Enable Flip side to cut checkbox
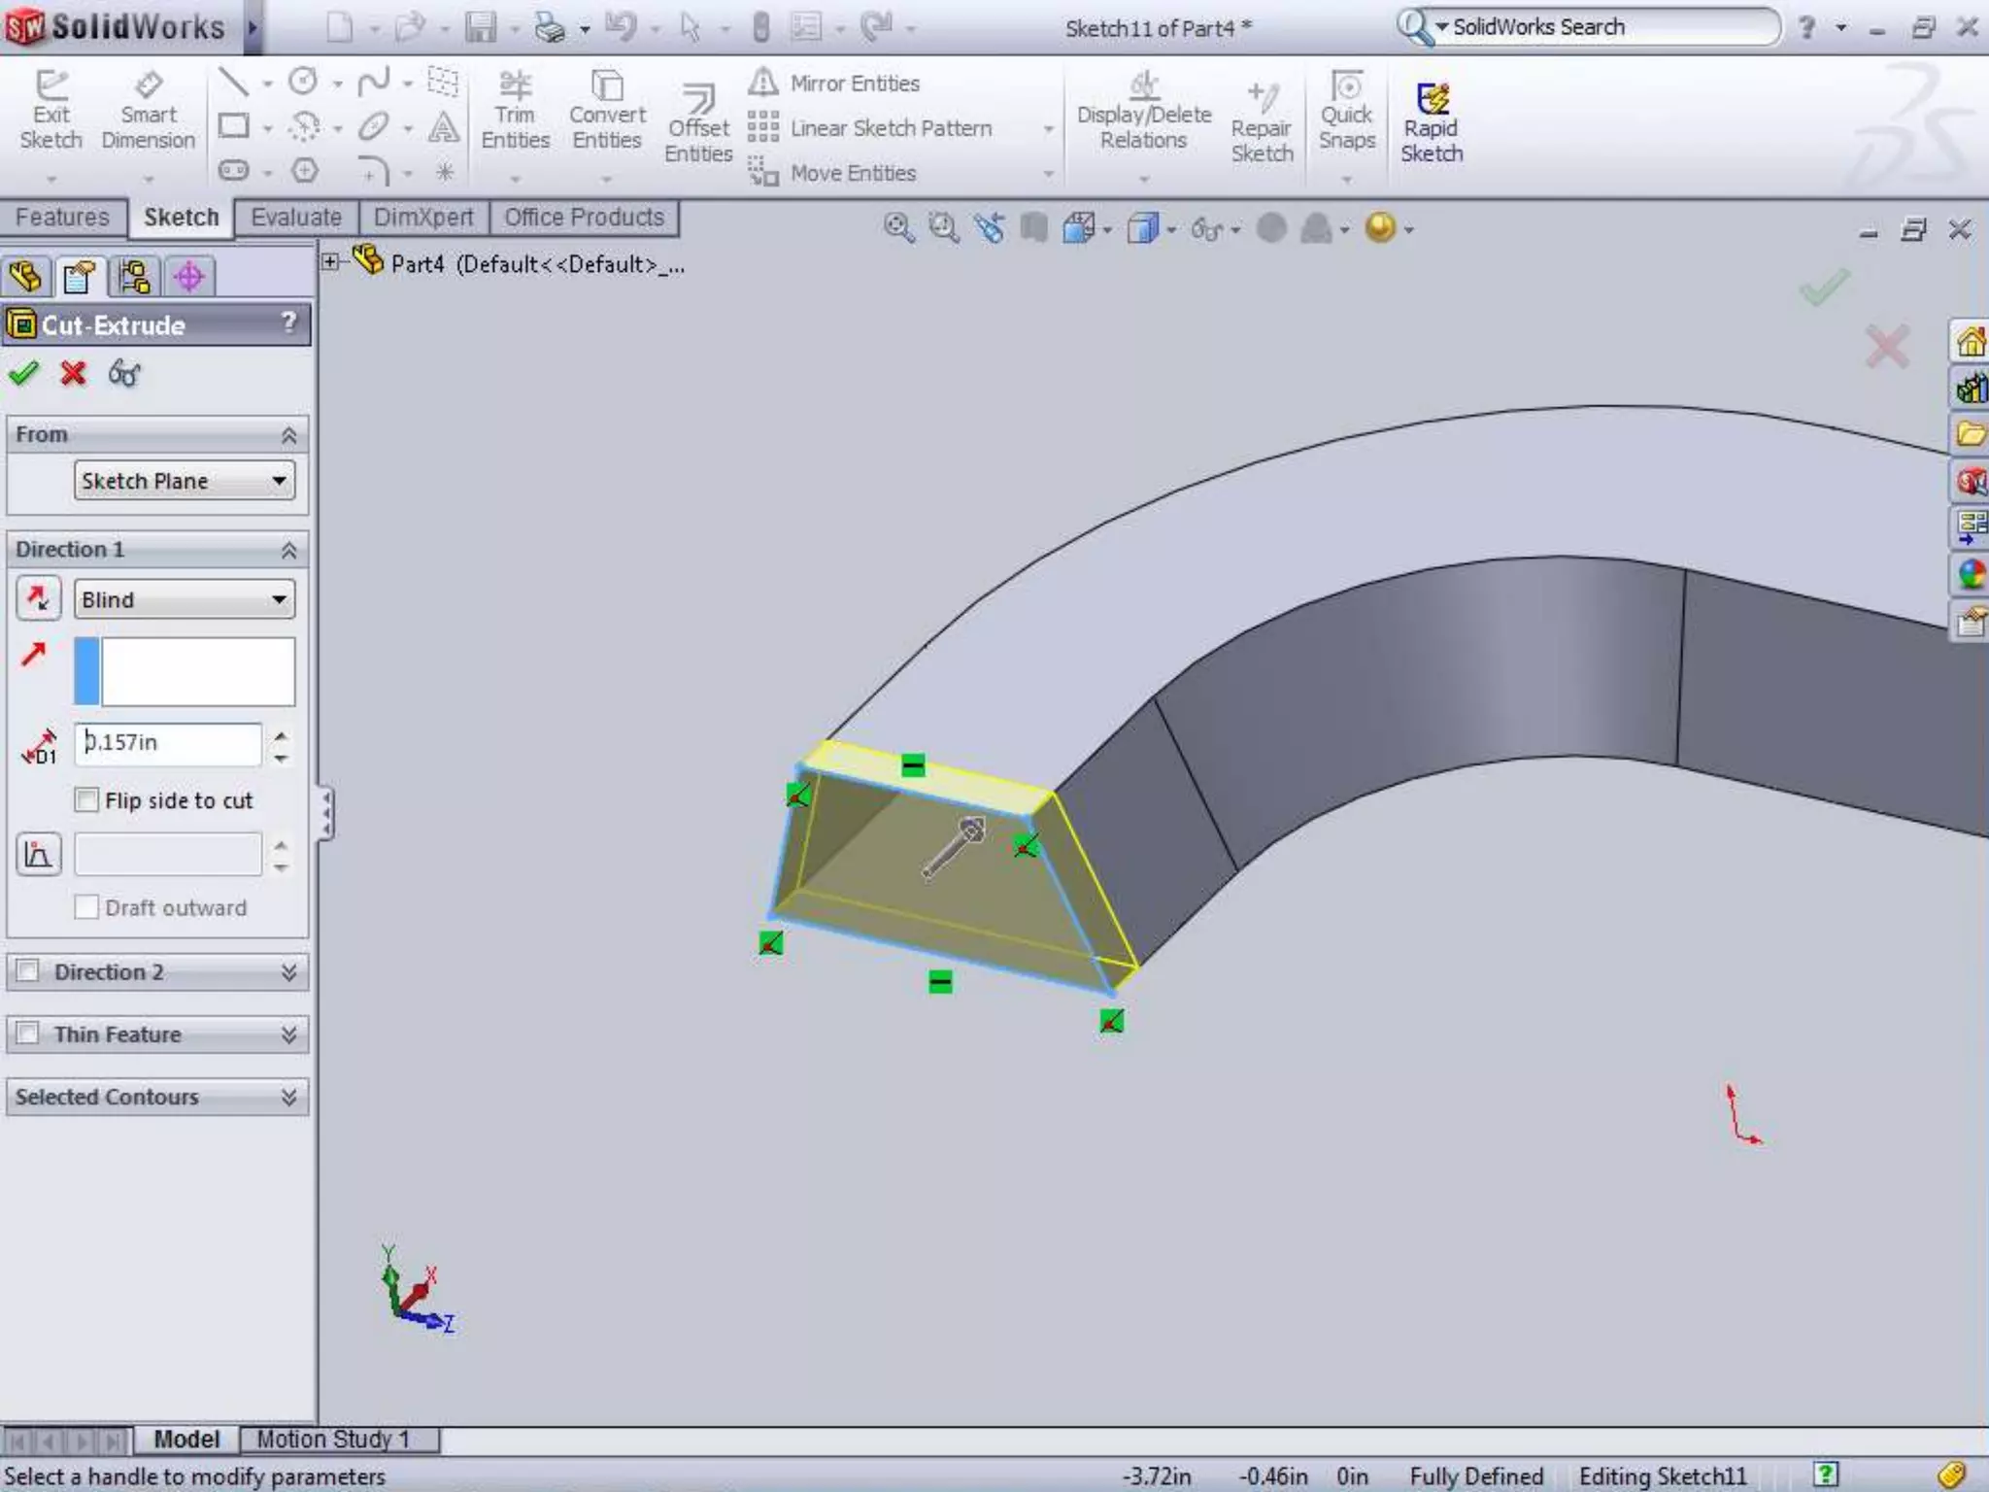Viewport: 1989px width, 1492px height. click(87, 799)
